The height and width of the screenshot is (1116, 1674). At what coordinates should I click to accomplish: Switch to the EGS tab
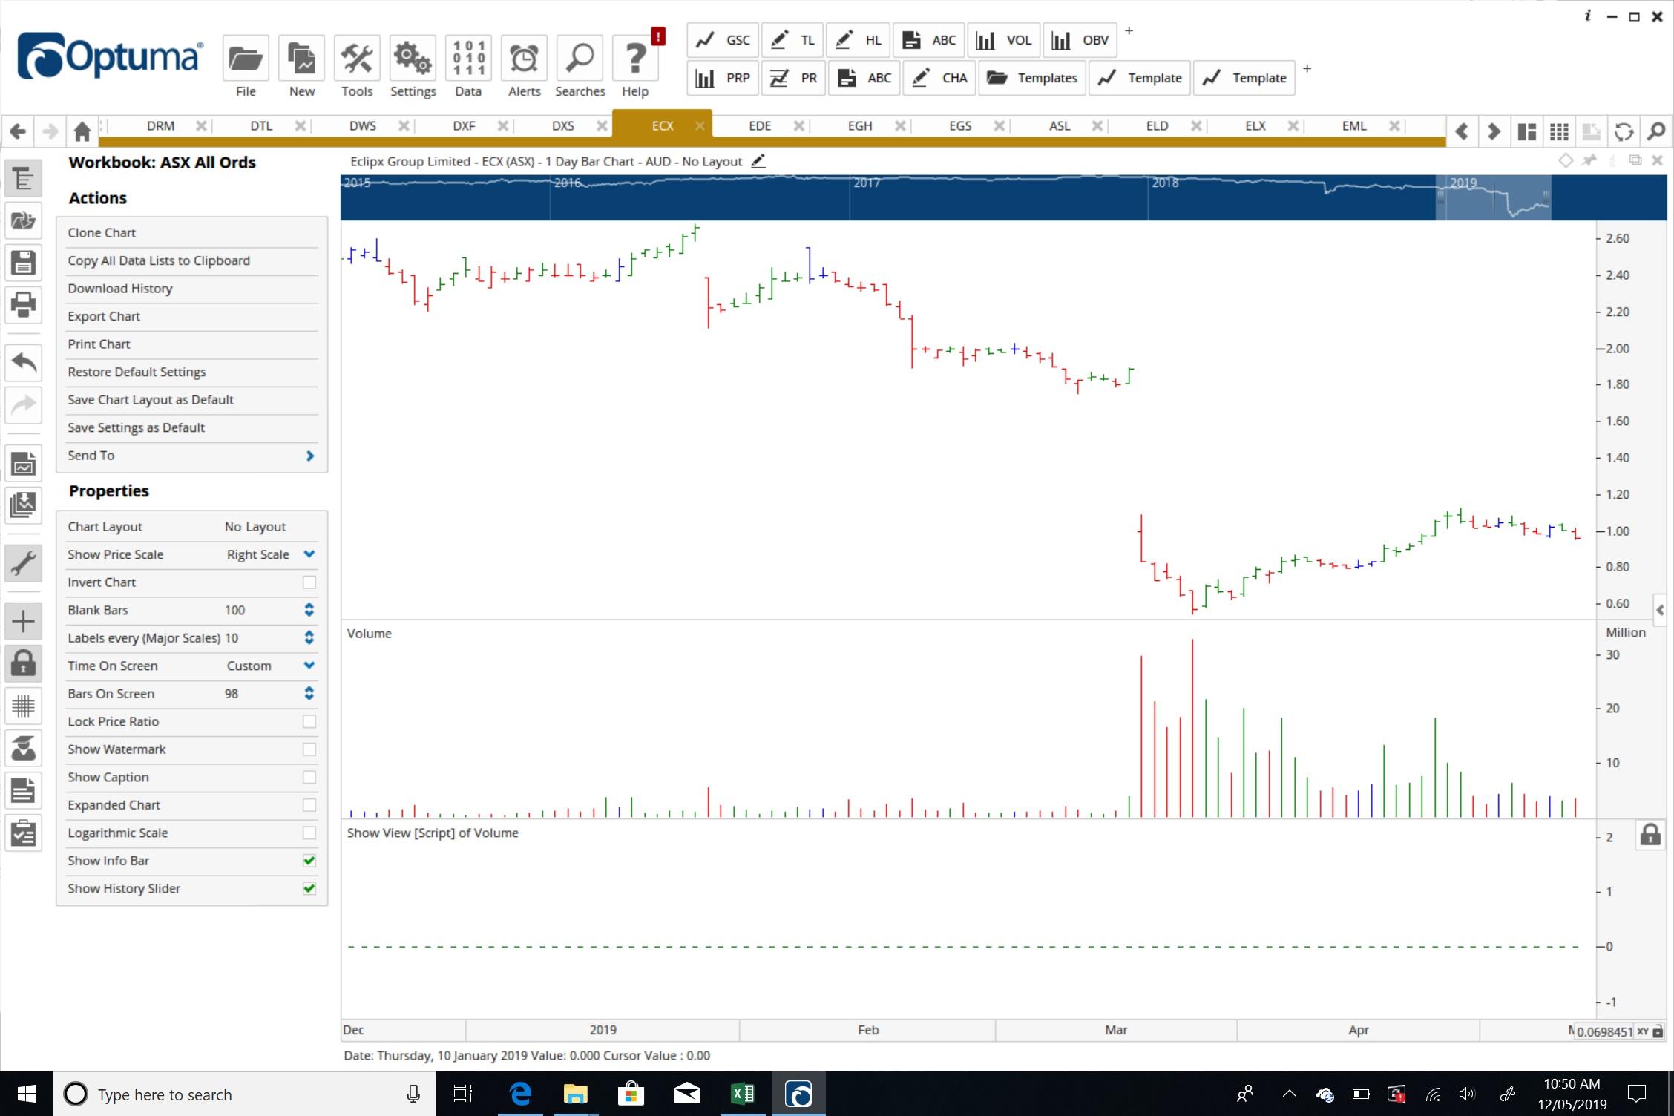point(960,126)
